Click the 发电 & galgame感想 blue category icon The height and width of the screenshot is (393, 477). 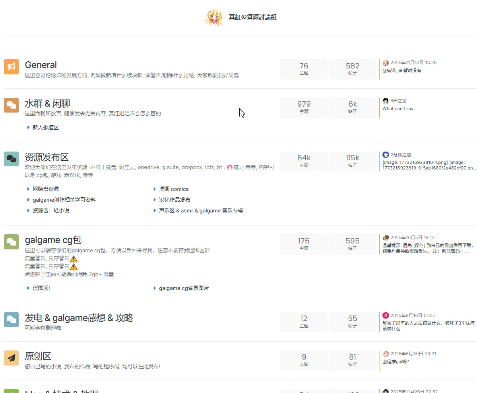pyautogui.click(x=11, y=319)
